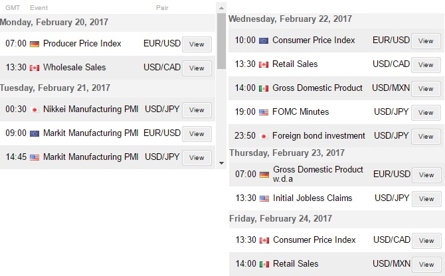View details of Initial Jobless Claims
This screenshot has width=445, height=276.
pos(426,199)
